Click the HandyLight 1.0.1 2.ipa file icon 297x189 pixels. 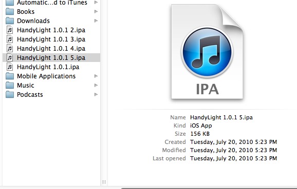click(x=10, y=30)
